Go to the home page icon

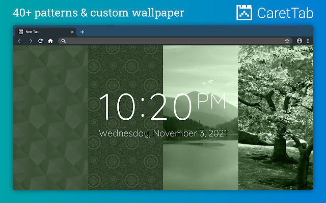coord(50,41)
